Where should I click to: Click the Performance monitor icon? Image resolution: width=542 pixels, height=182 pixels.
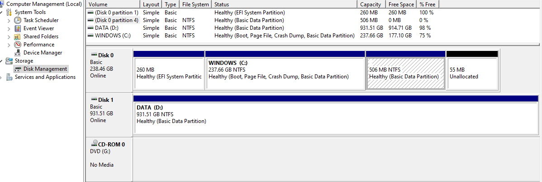click(18, 45)
